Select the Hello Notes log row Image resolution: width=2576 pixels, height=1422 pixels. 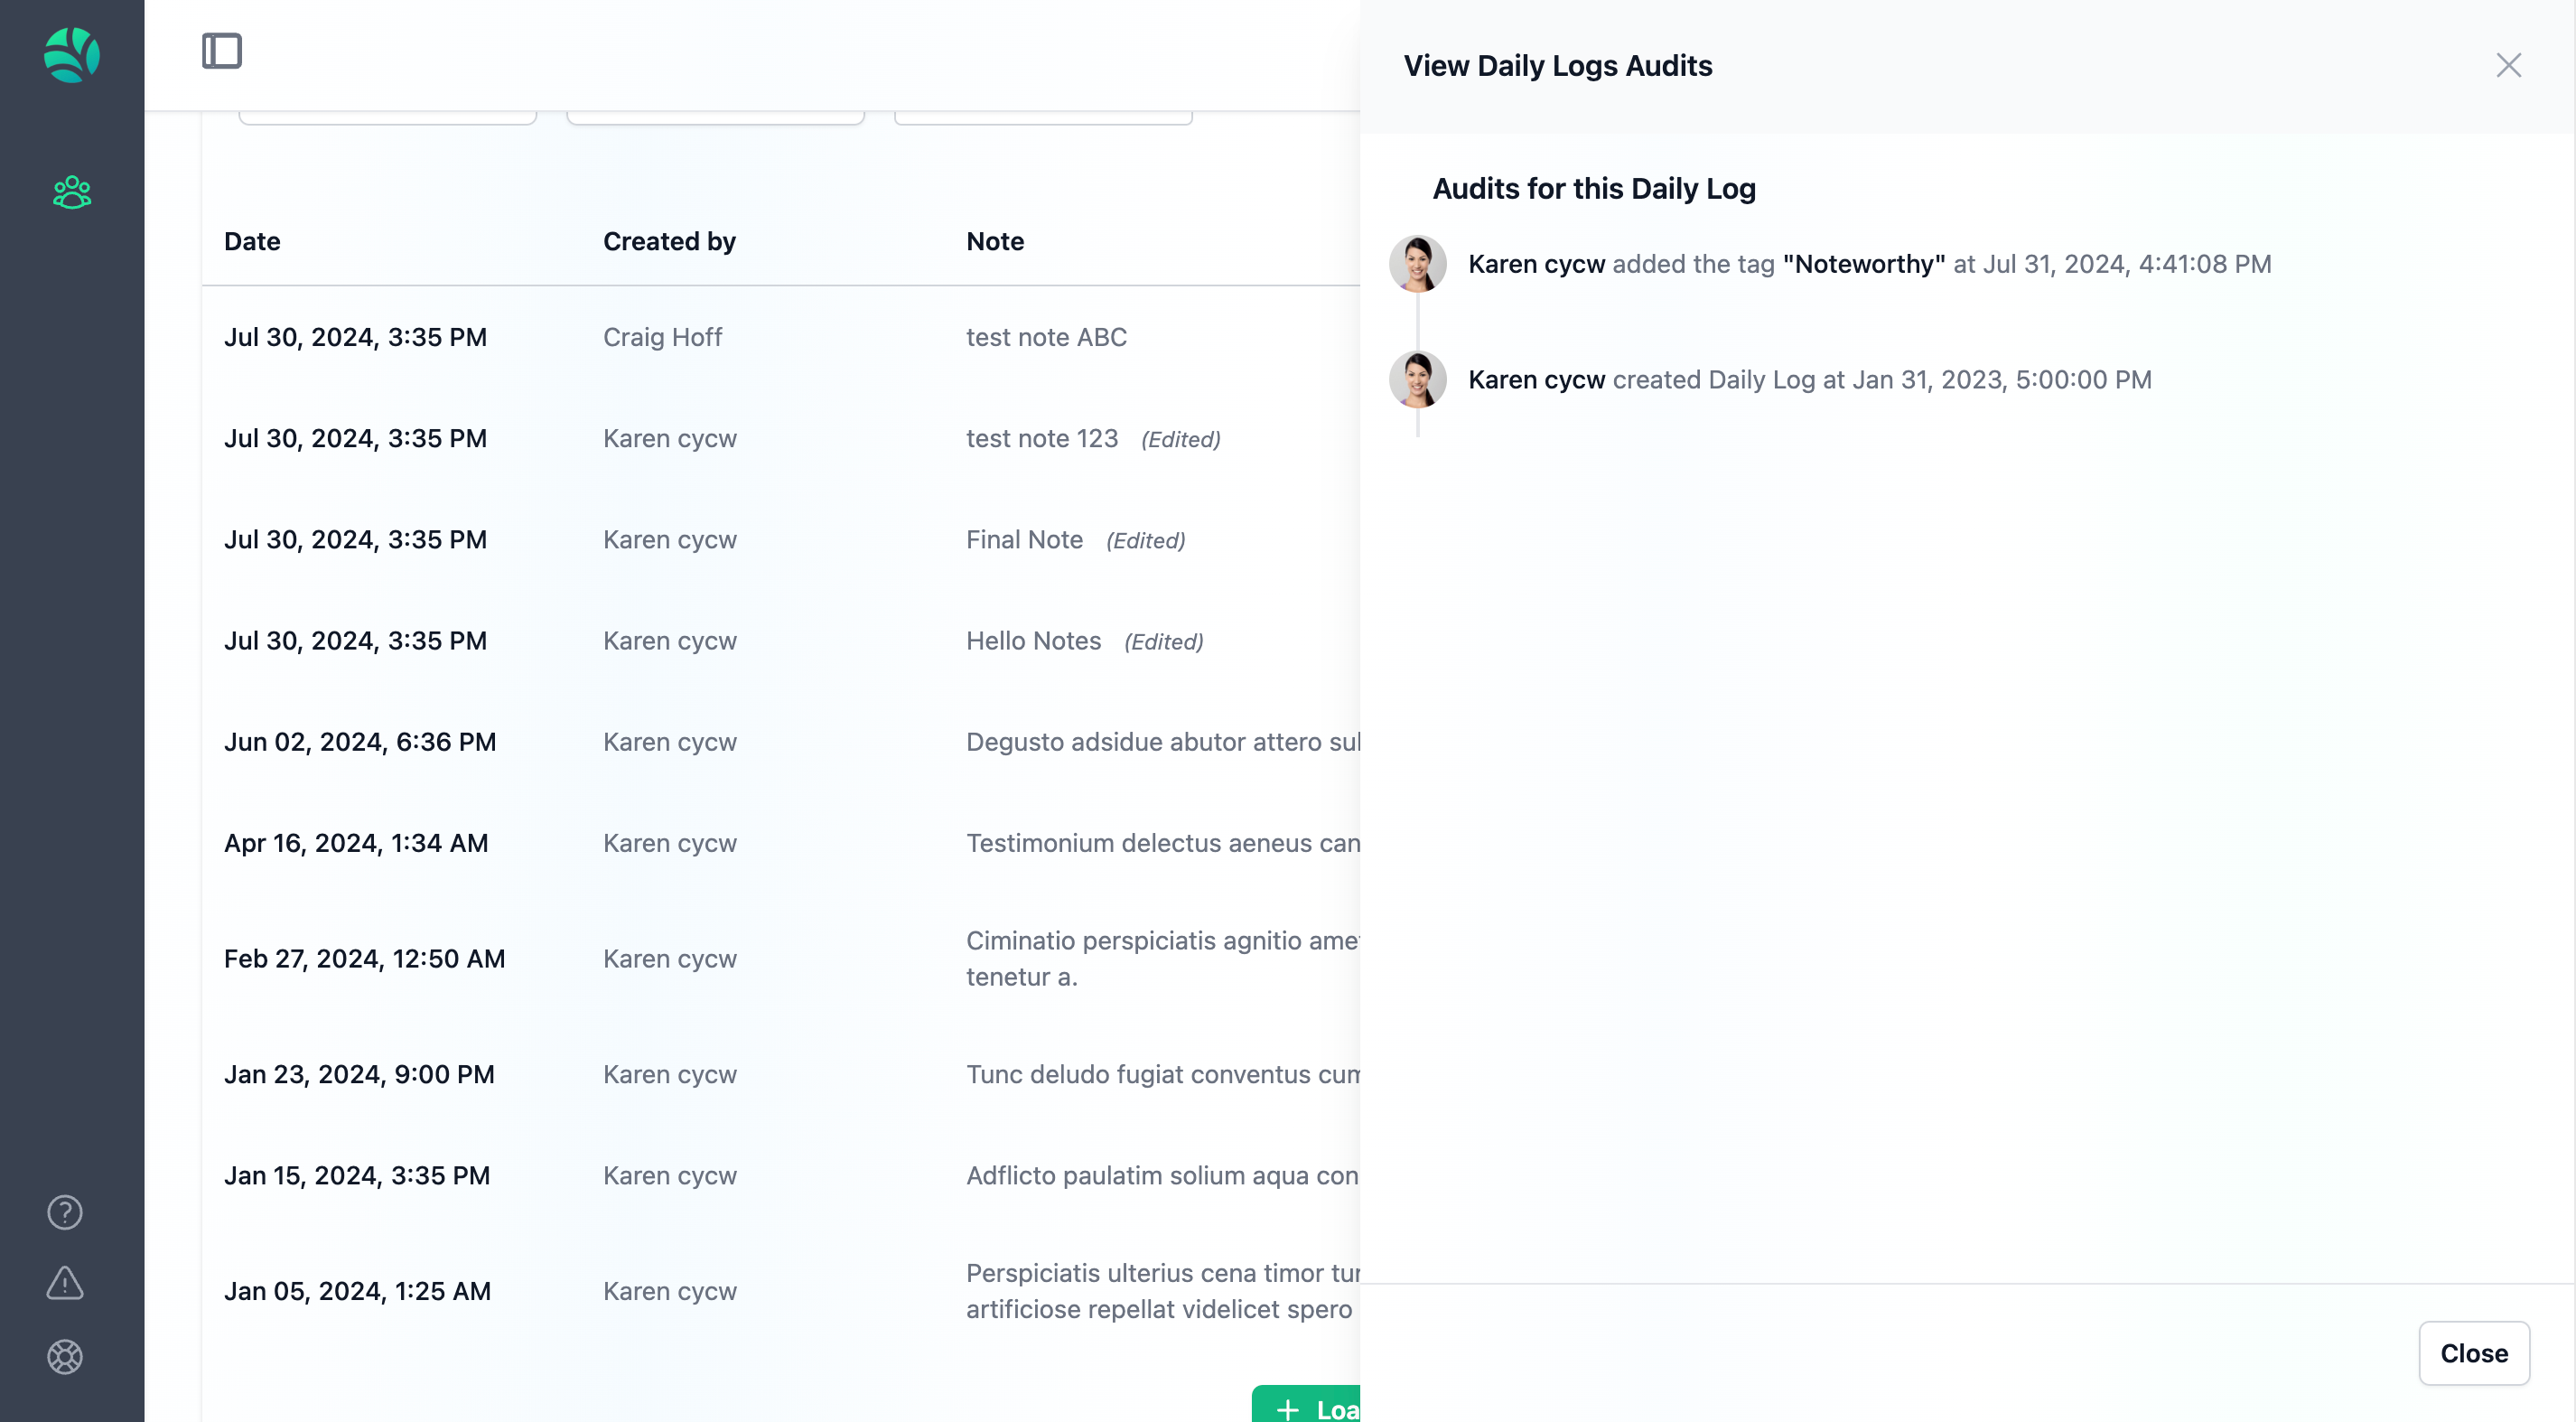click(1033, 641)
